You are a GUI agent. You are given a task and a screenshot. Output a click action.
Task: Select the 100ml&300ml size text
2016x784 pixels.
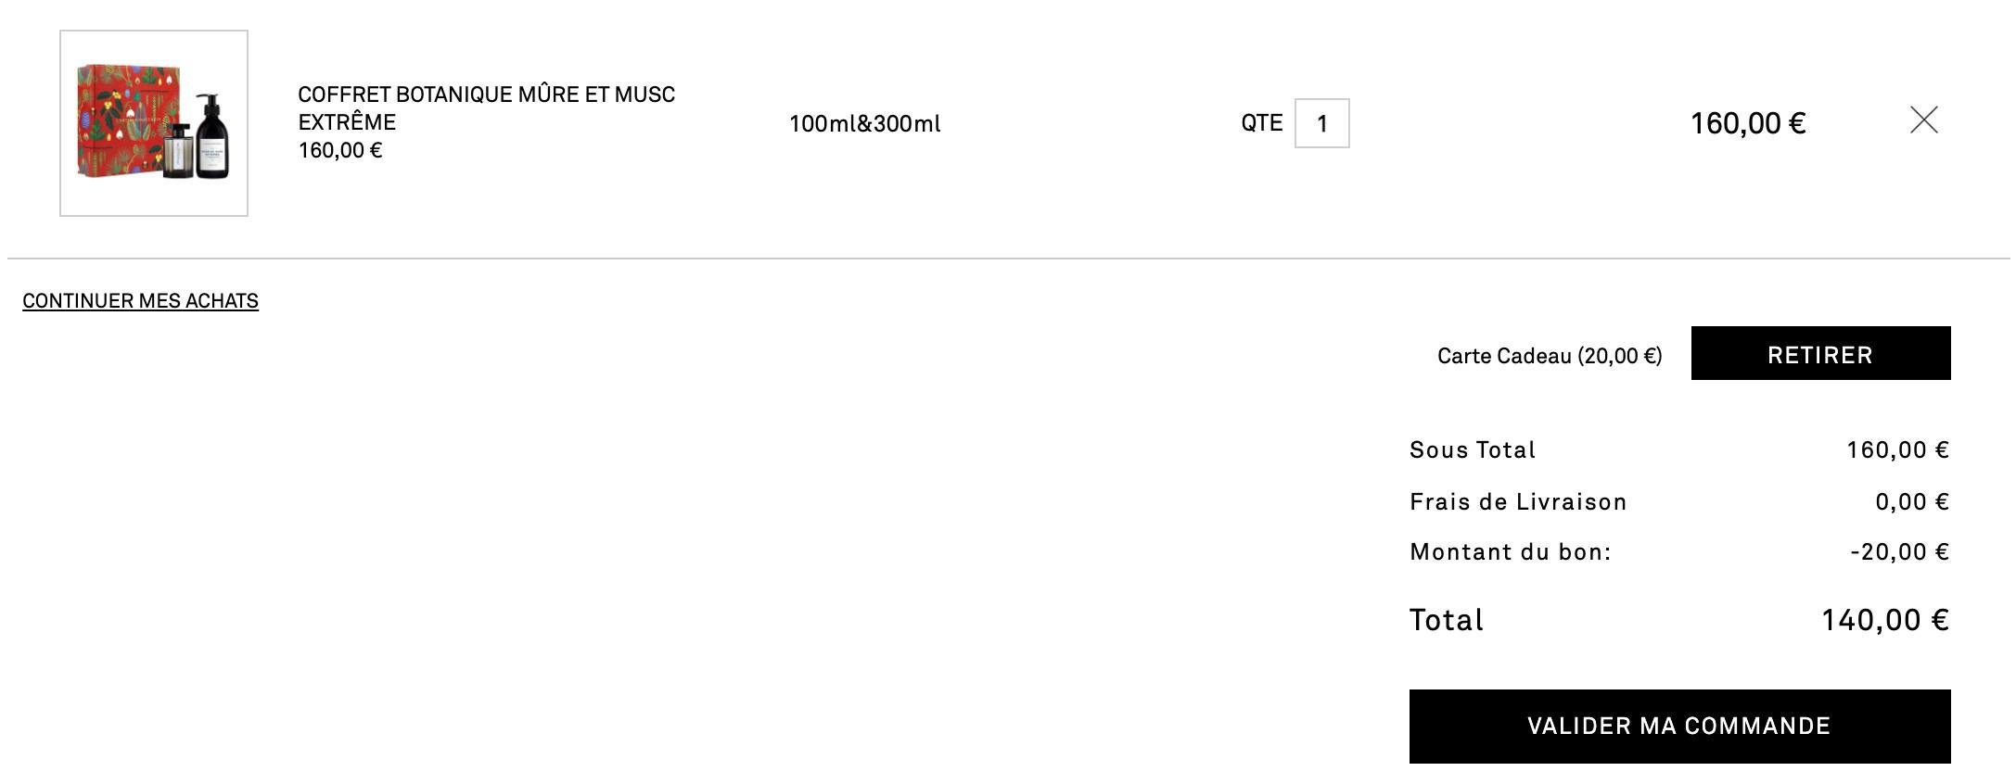click(864, 123)
